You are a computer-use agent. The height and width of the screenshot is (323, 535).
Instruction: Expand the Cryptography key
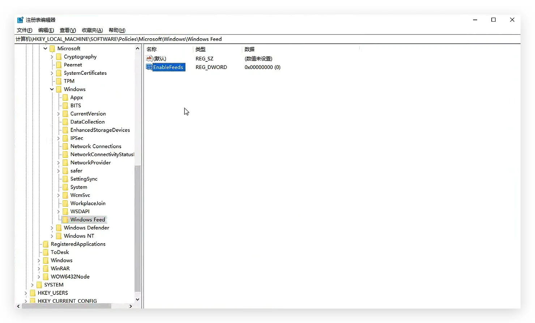(52, 57)
